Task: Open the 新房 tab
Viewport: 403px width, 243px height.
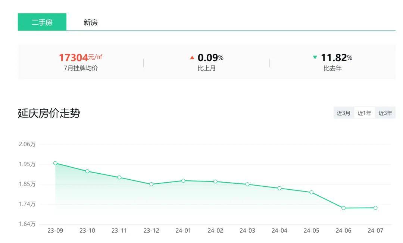Action: pyautogui.click(x=90, y=22)
